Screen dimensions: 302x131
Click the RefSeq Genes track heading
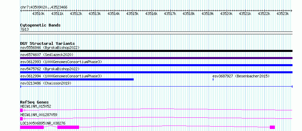[x=35, y=102]
